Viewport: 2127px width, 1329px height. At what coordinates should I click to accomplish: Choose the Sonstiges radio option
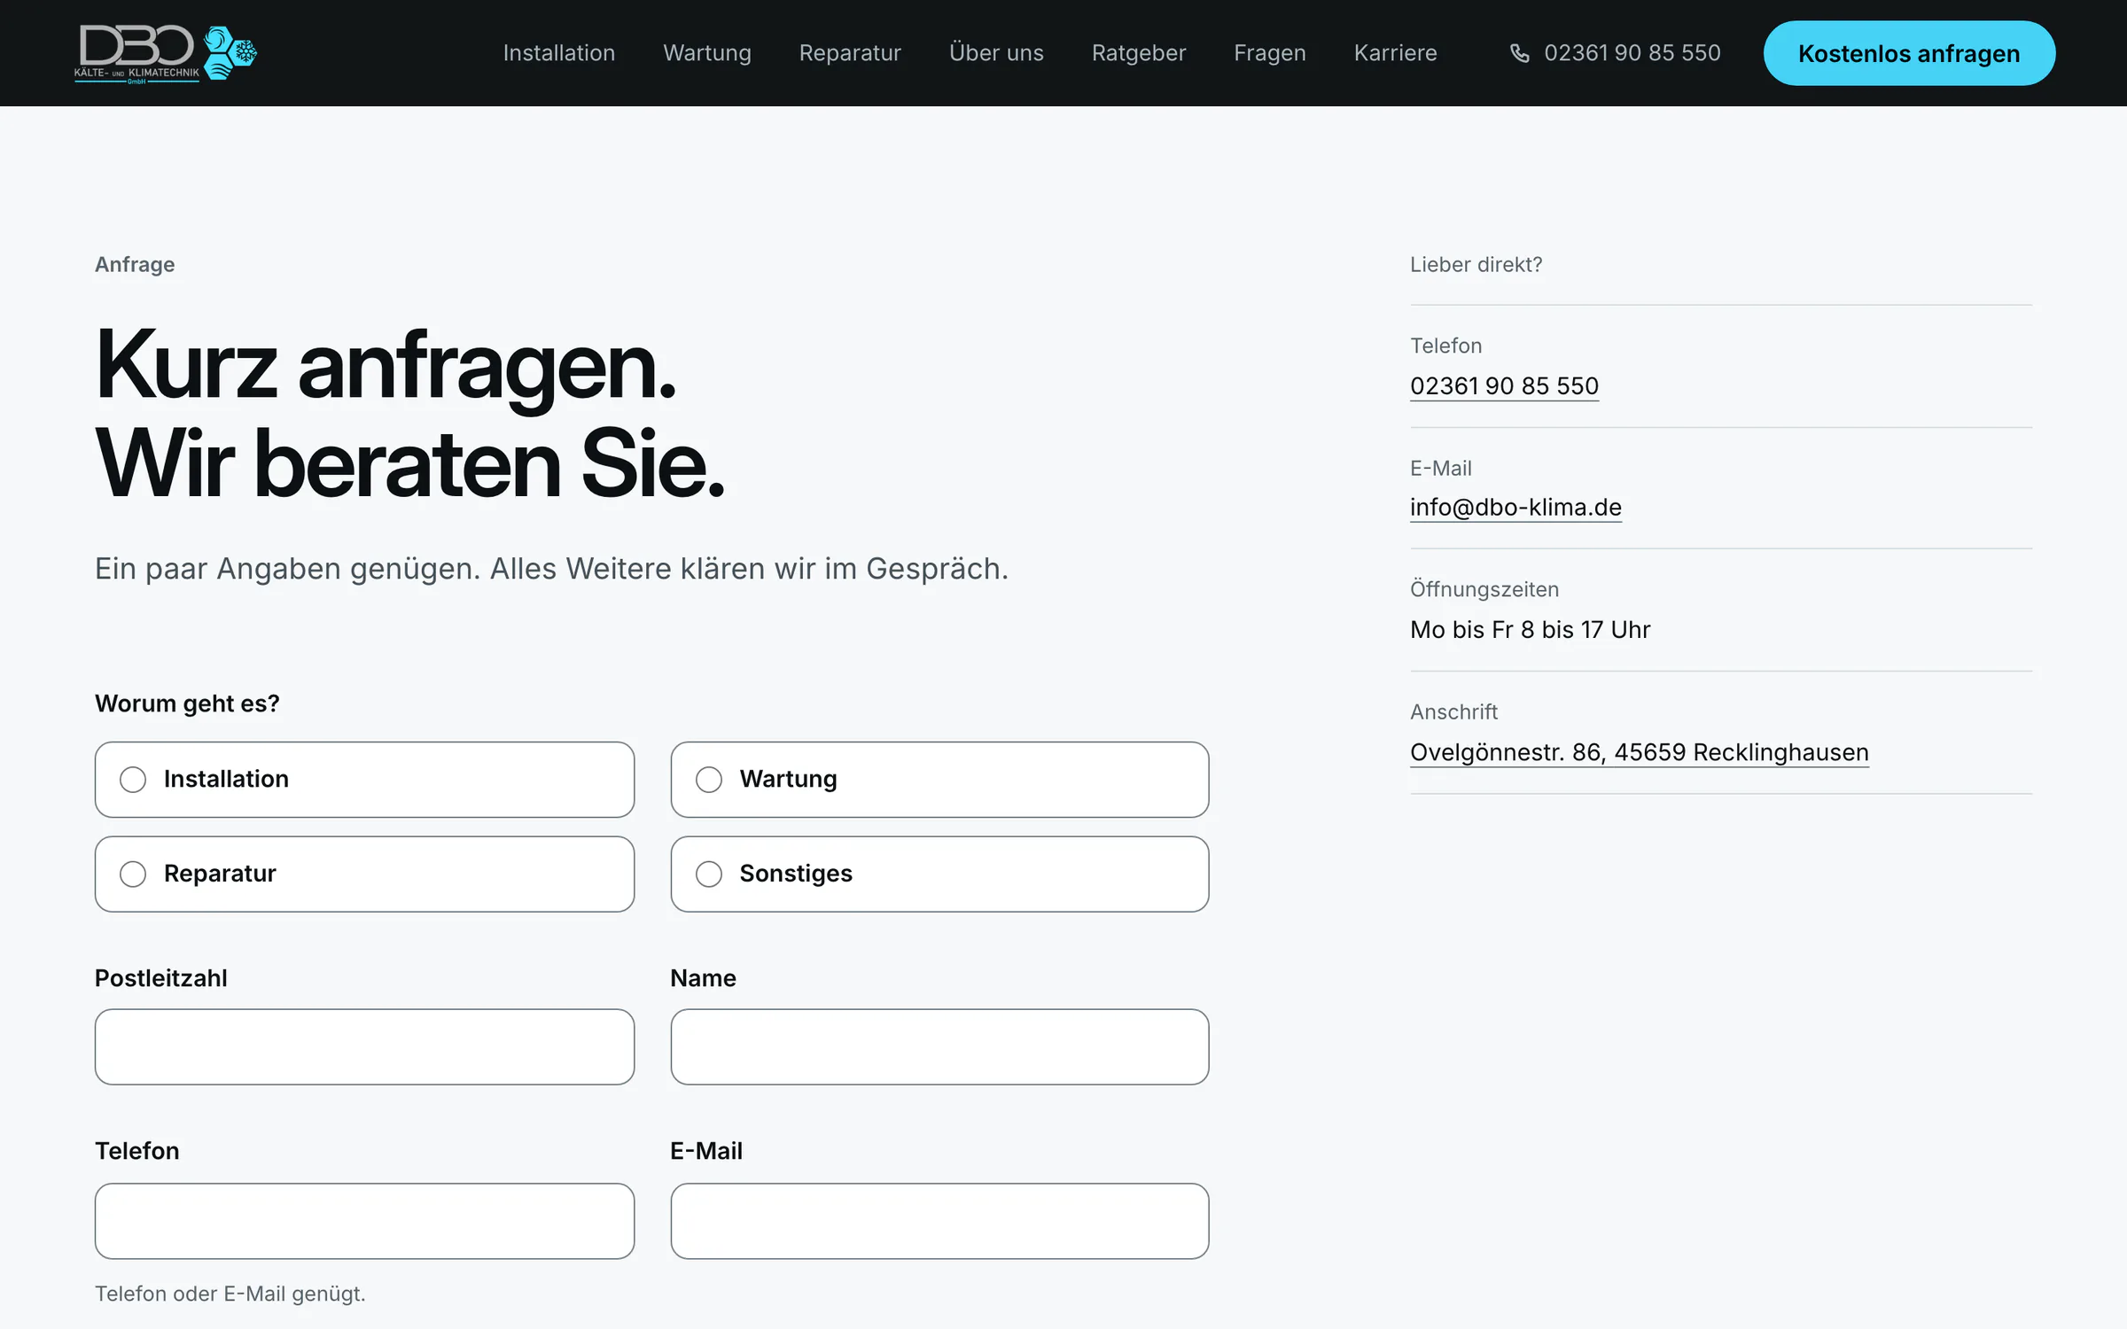pos(939,874)
